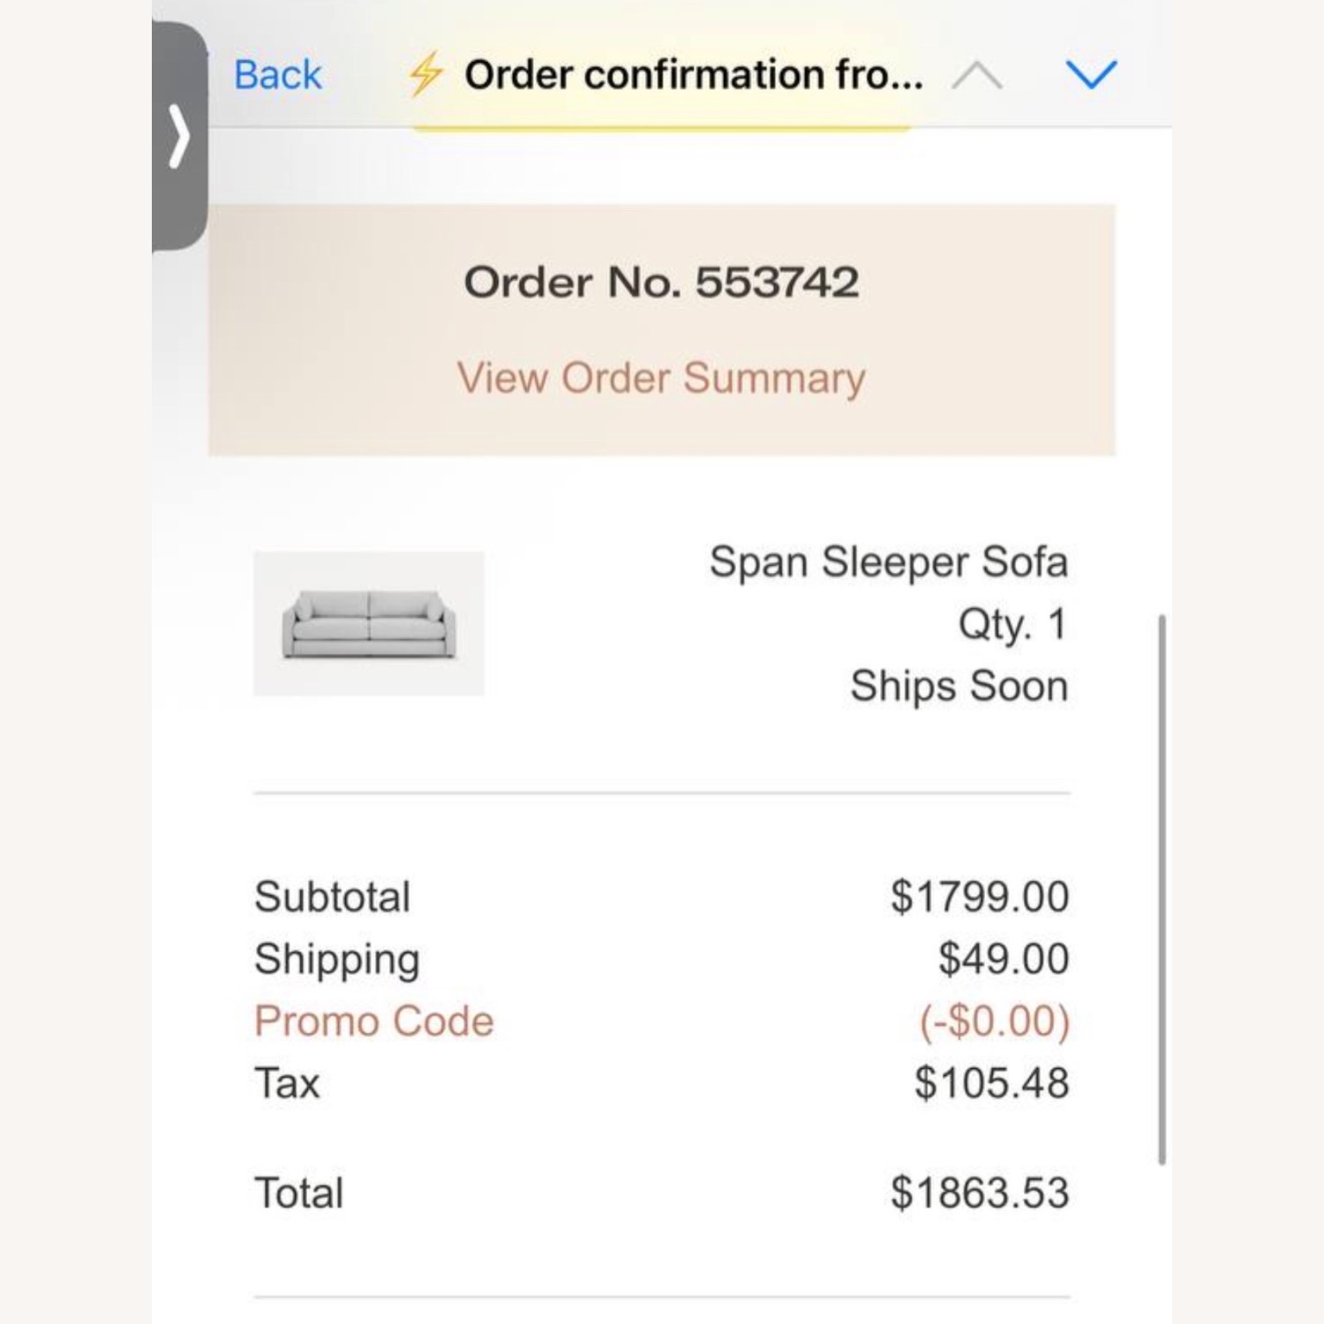Tap the Ships Soon status text
This screenshot has width=1324, height=1324.
click(960, 685)
